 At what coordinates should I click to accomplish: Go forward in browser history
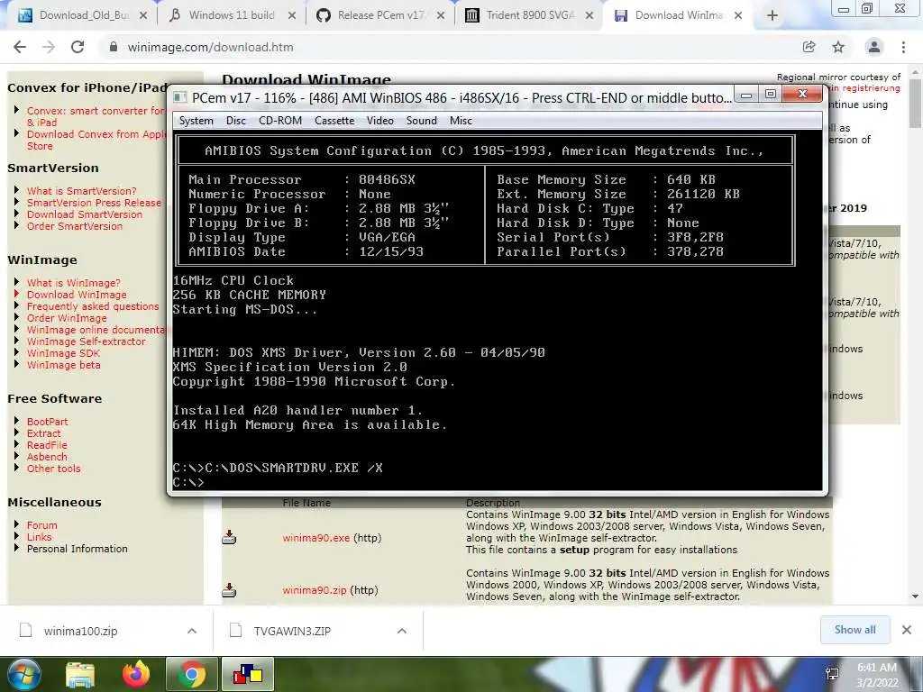(x=49, y=47)
